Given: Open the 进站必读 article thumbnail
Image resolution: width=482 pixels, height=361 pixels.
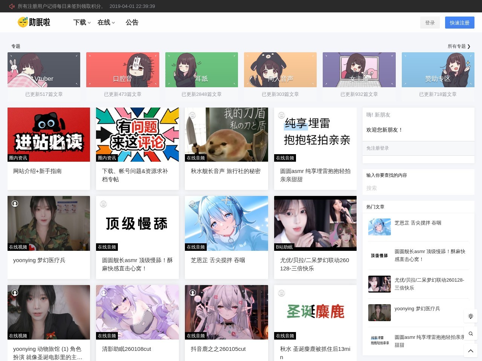Looking at the screenshot, I should pyautogui.click(x=49, y=135).
